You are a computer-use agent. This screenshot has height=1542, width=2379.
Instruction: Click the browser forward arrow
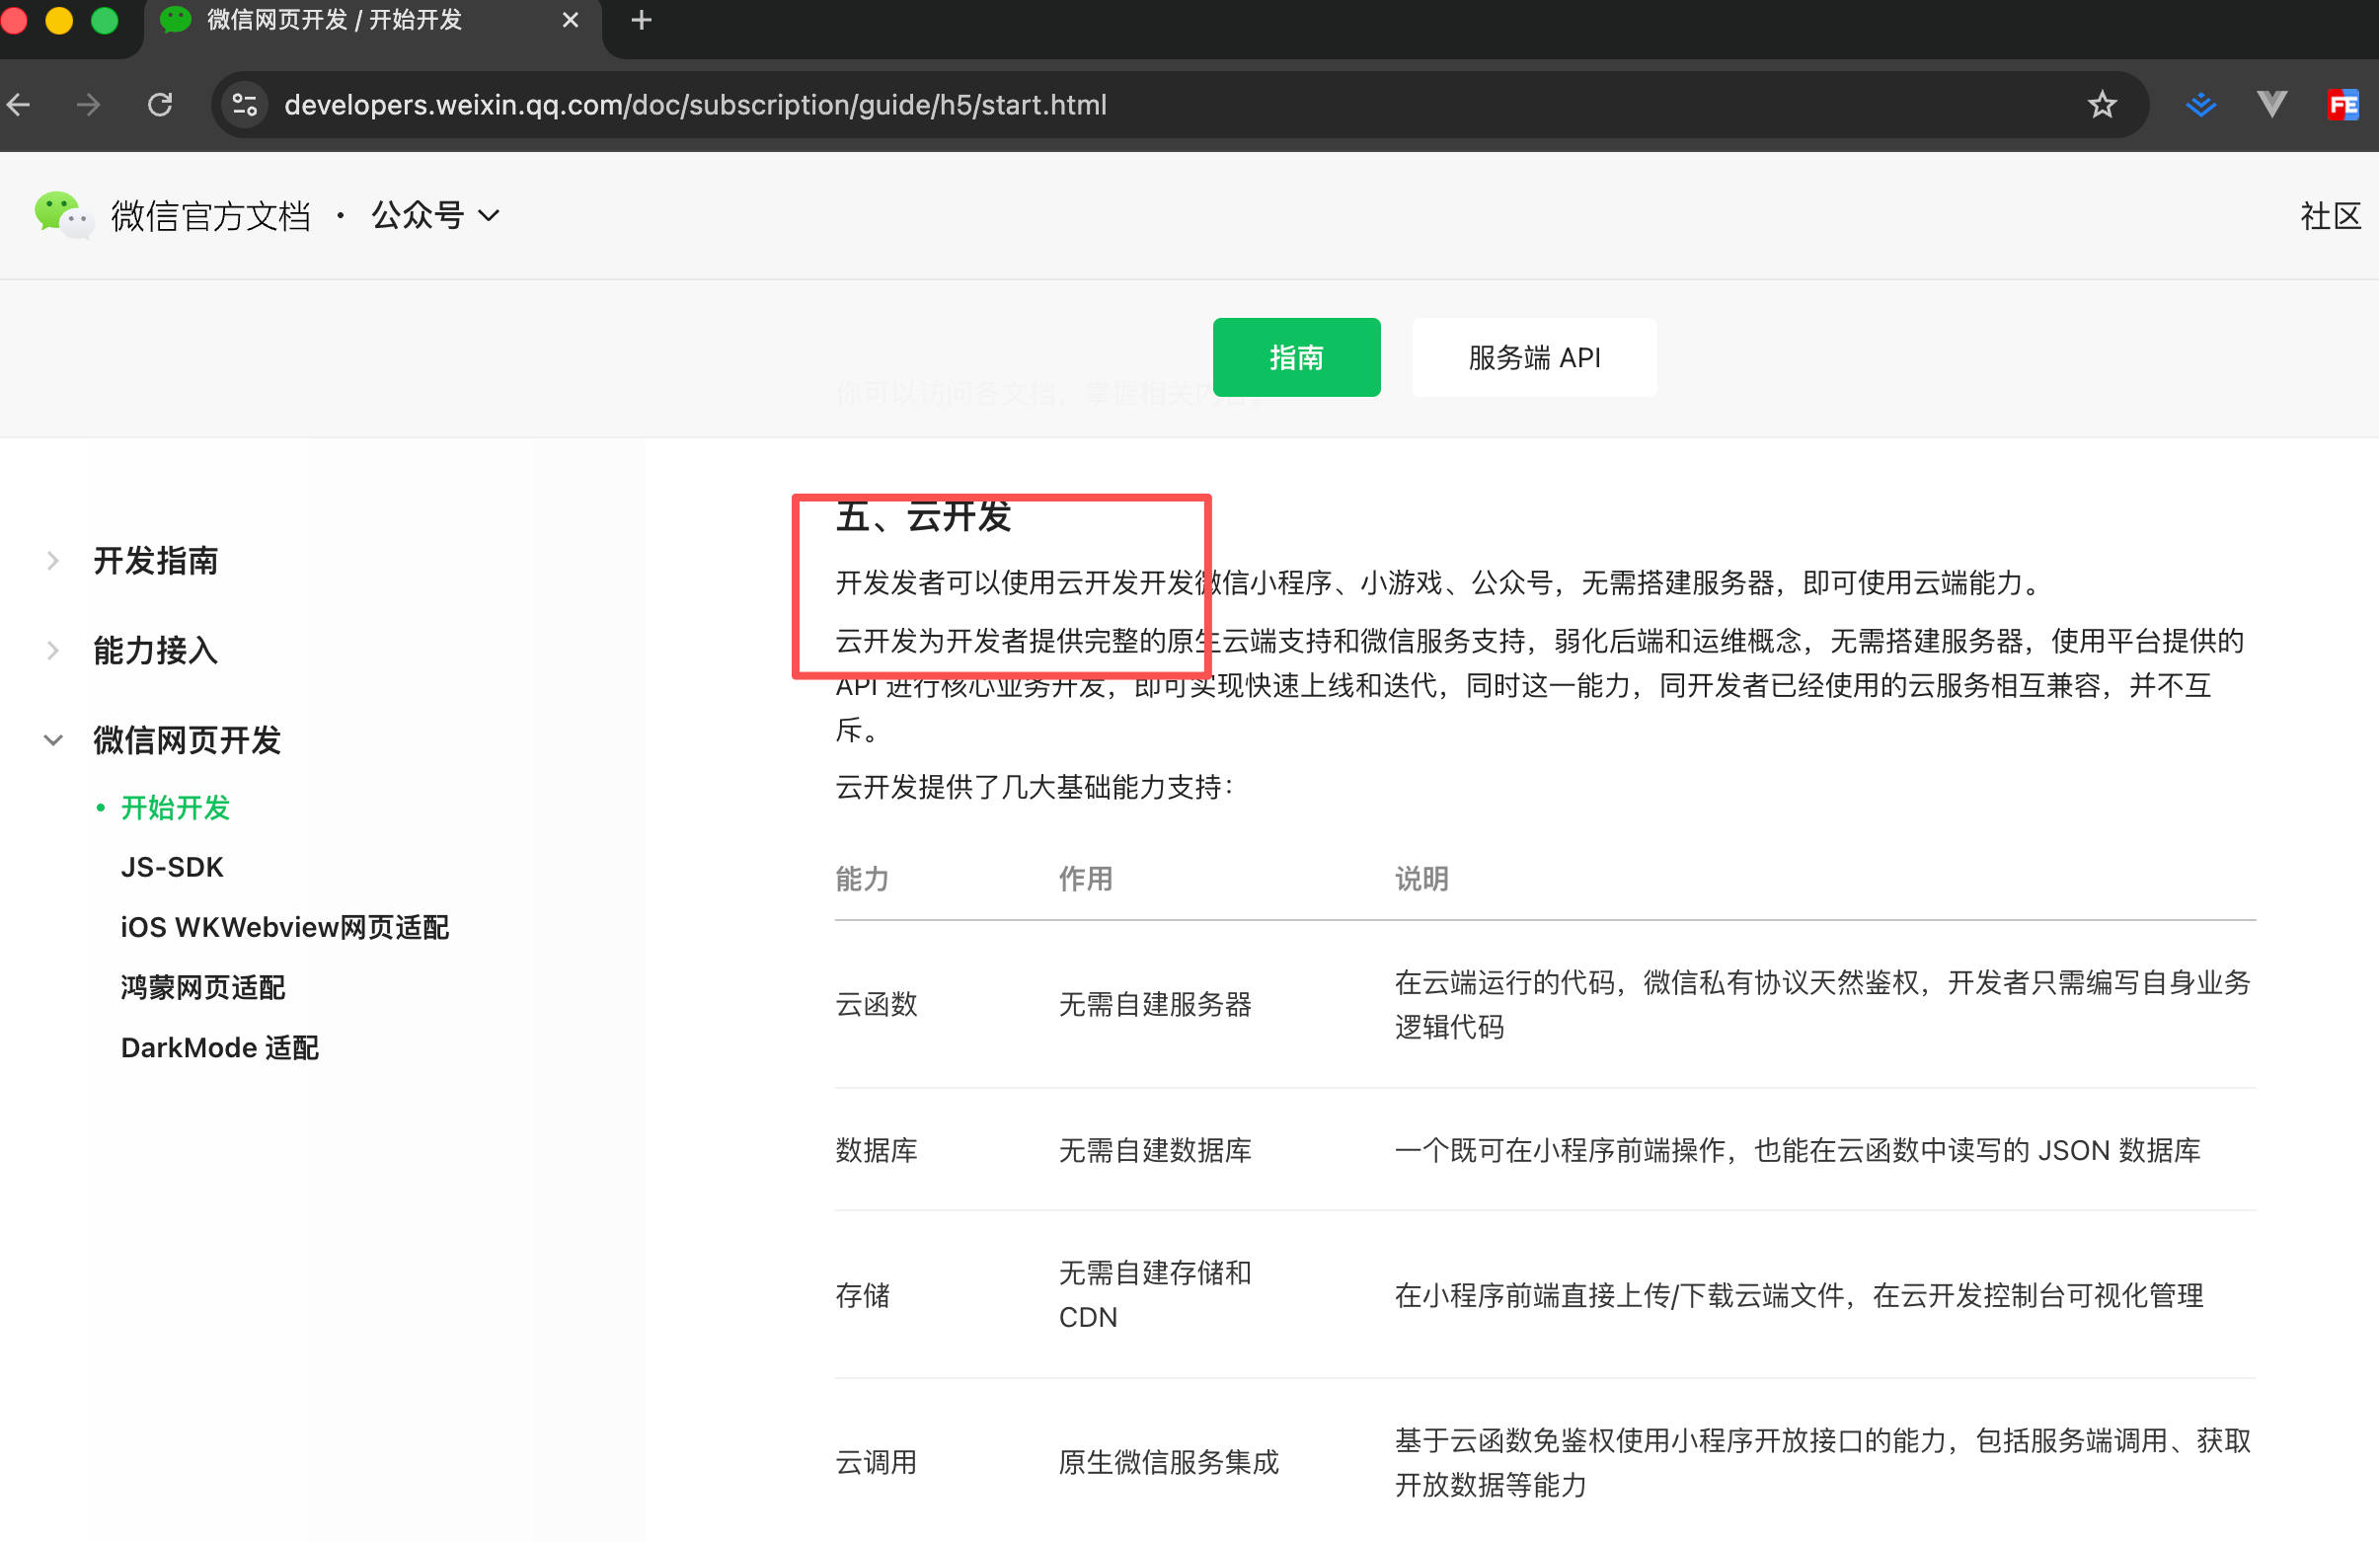[x=88, y=105]
